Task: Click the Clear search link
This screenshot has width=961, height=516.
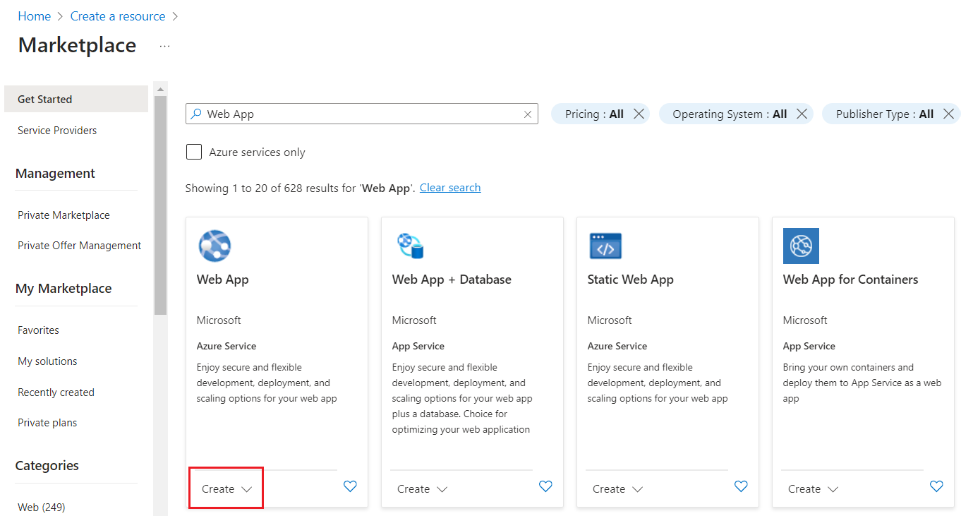Action: tap(450, 188)
